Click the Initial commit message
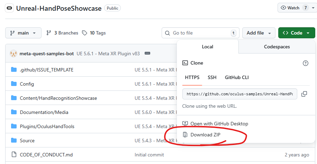Viewport: 317px width, 164px height. (149, 155)
